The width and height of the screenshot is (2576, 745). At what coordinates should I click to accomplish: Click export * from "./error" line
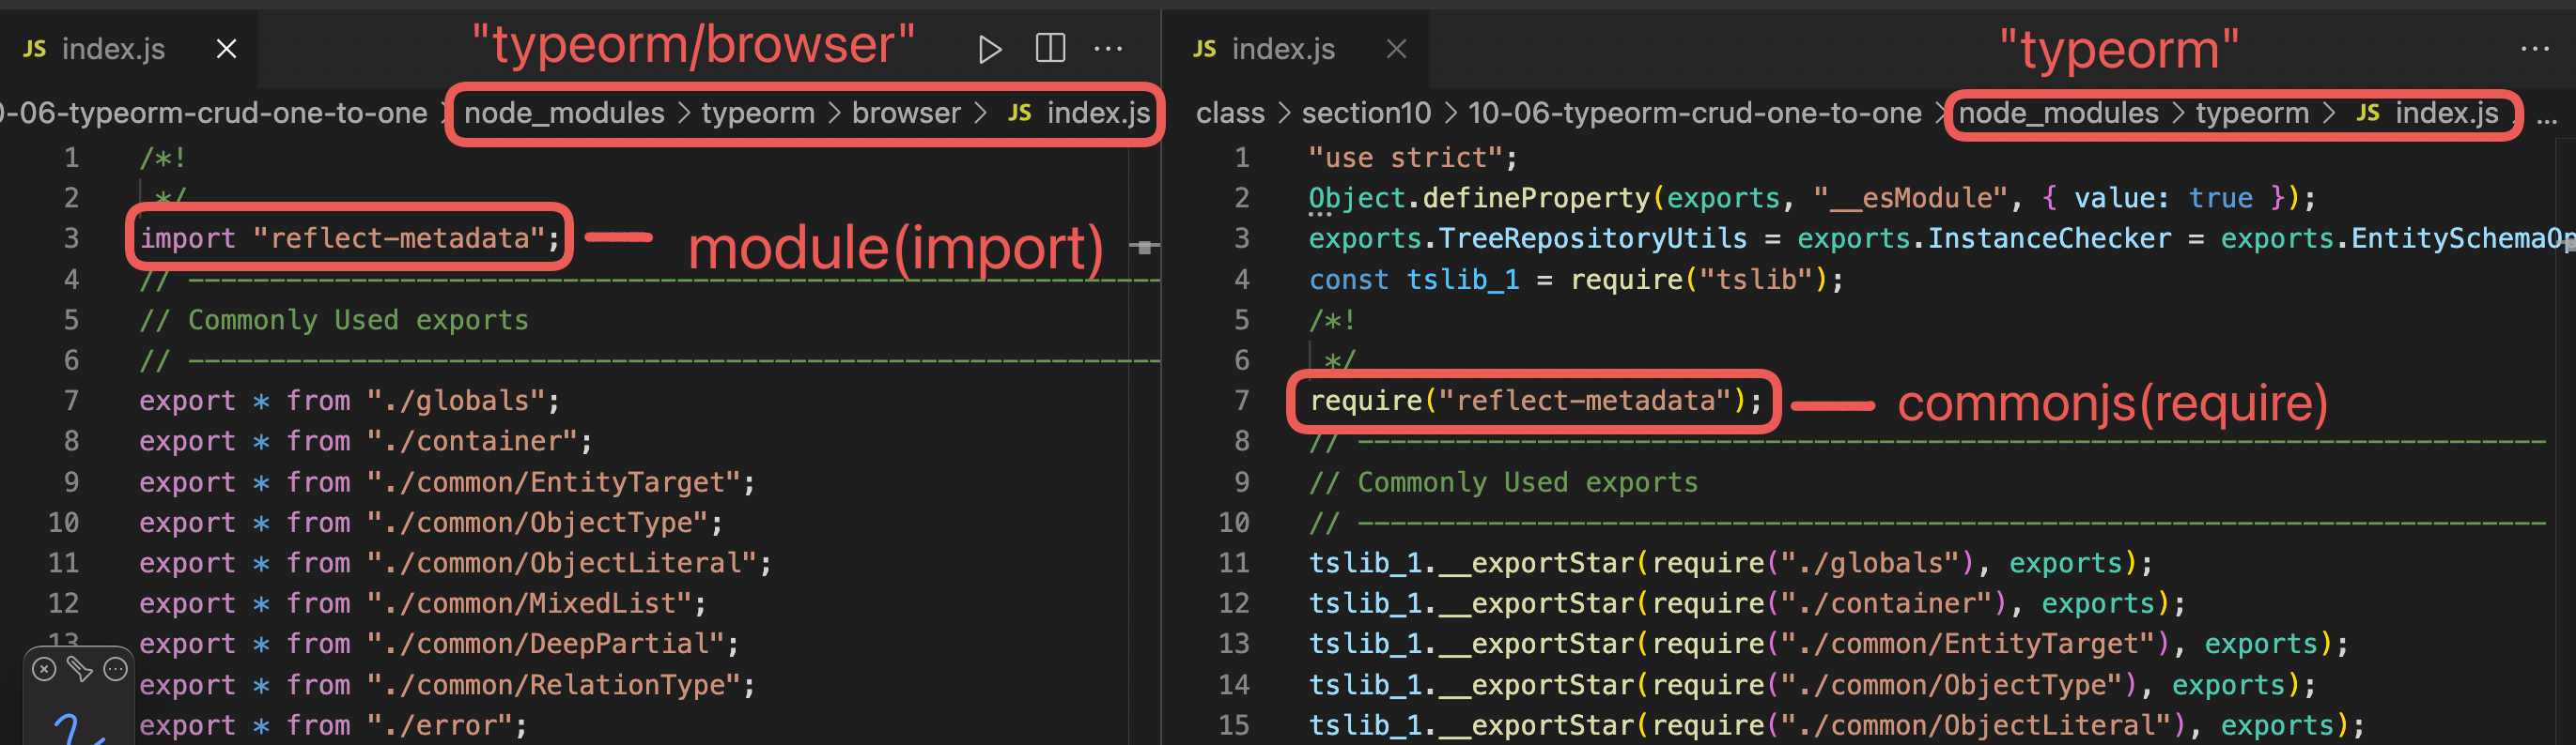pos(333,725)
